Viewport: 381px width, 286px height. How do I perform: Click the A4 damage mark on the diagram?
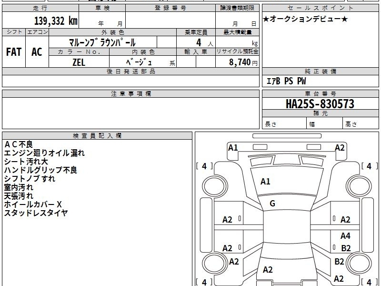345,235
